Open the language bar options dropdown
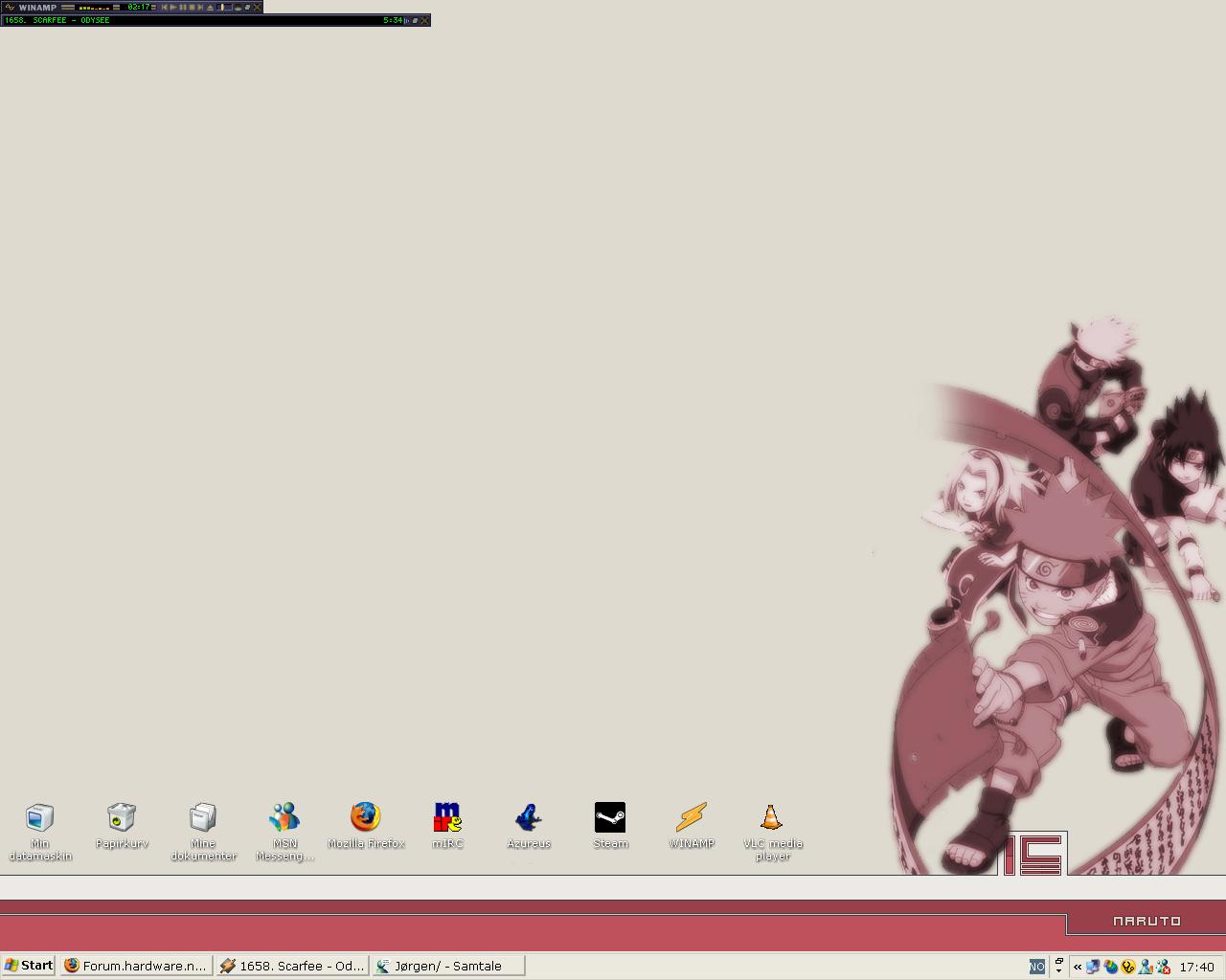This screenshot has width=1226, height=980. pyautogui.click(x=1058, y=970)
